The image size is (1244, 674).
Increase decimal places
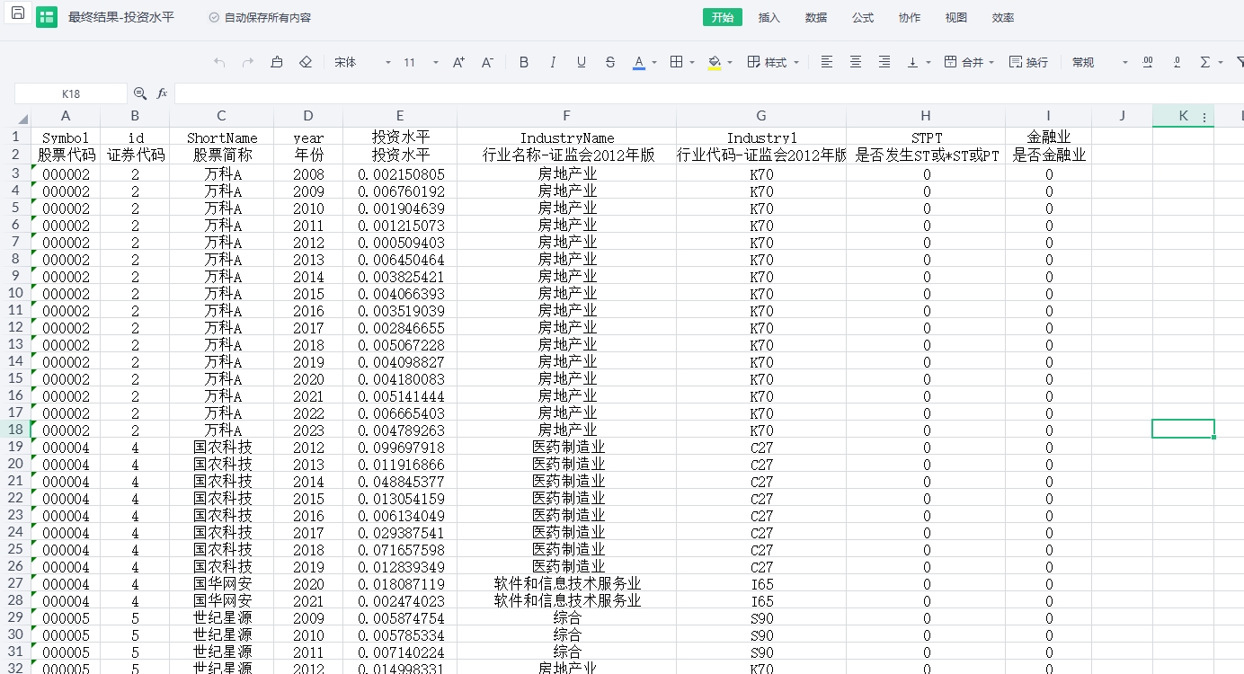(1148, 62)
